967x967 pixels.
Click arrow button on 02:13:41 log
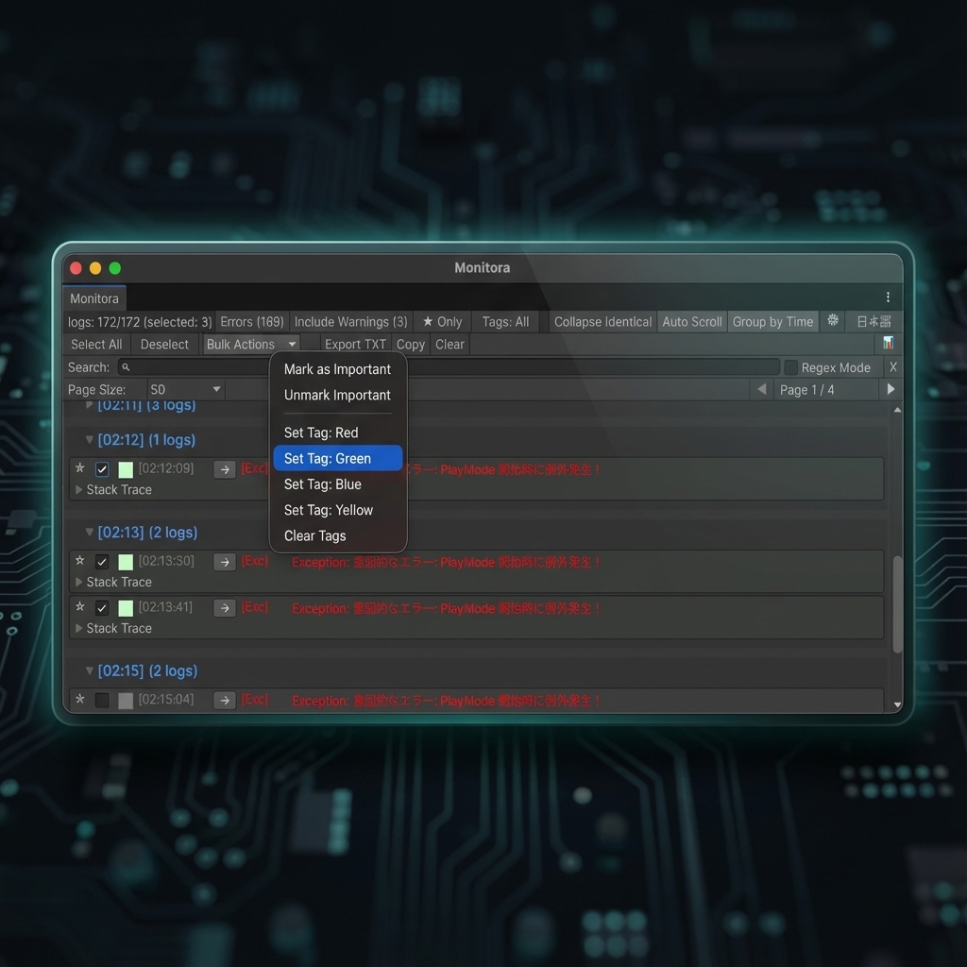[225, 609]
